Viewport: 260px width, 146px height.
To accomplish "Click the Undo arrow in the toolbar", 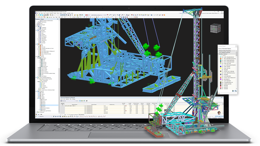I will click(55, 15).
